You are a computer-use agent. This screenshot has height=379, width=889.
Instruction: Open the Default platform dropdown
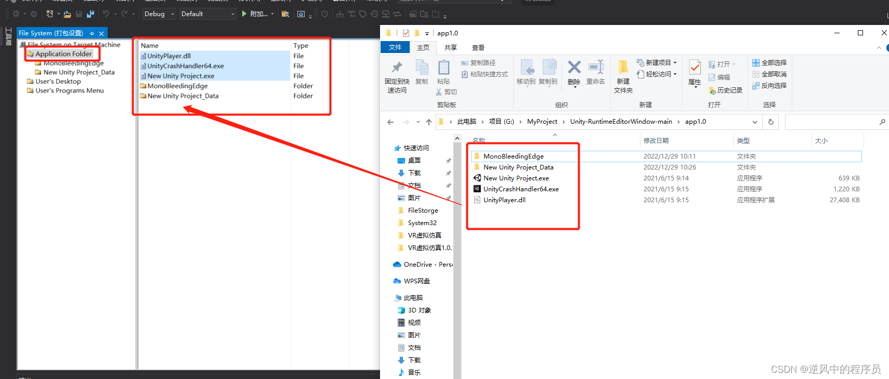pyautogui.click(x=208, y=14)
